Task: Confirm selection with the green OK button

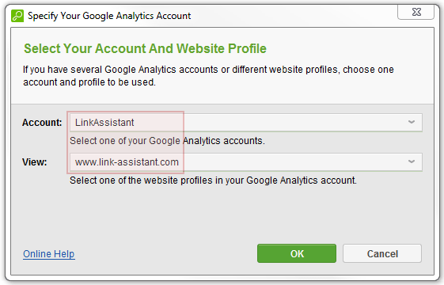Action: 297,253
